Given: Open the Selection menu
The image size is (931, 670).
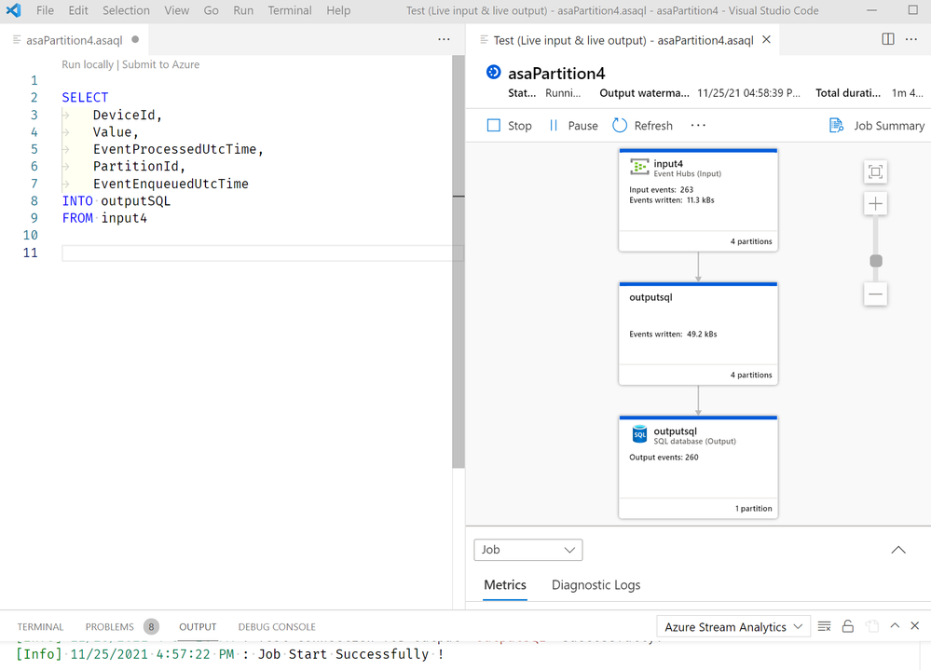Looking at the screenshot, I should tap(126, 10).
